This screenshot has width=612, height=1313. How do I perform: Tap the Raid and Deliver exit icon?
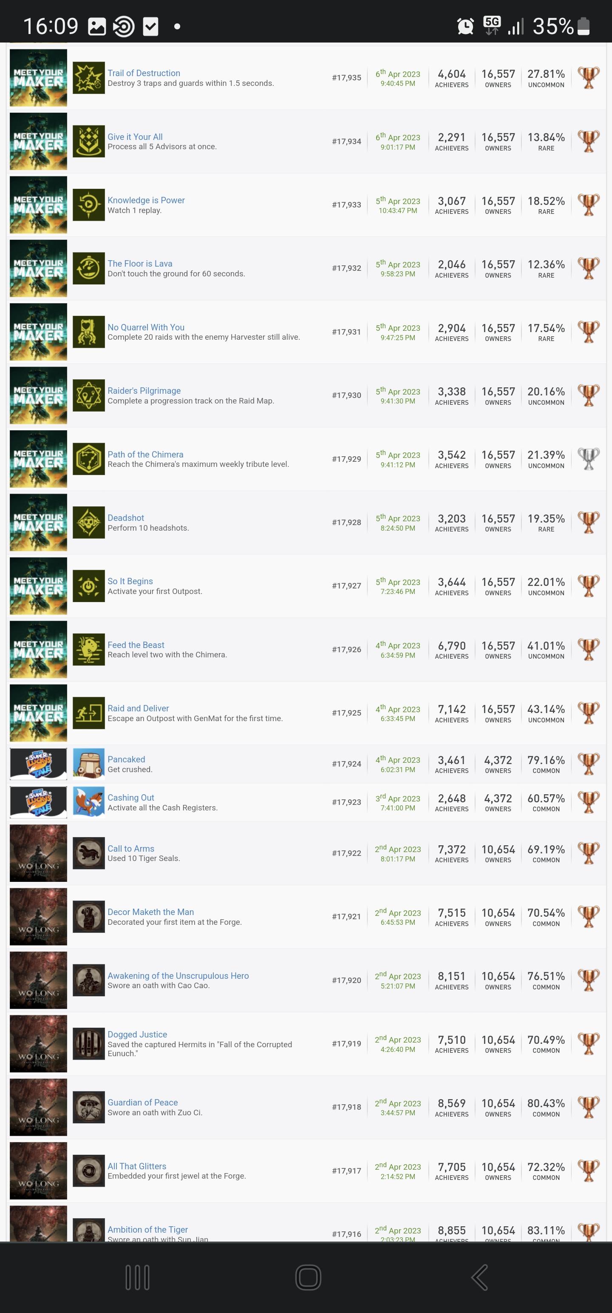(89, 713)
